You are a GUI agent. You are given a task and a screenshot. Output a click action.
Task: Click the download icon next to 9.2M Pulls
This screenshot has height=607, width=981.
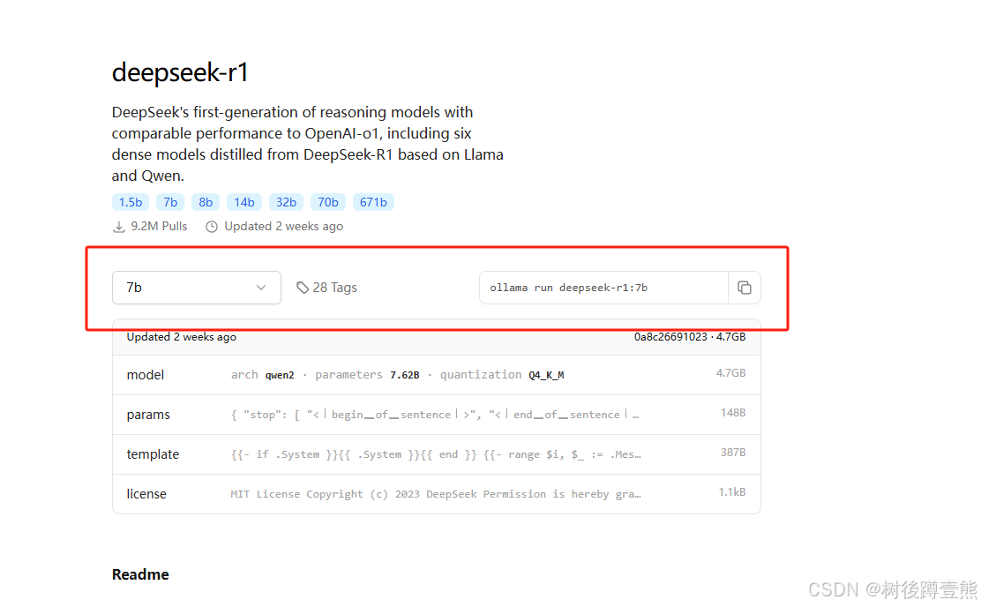(119, 227)
